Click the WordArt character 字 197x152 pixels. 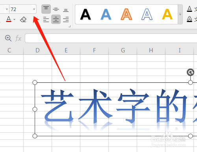pyautogui.click(x=133, y=106)
